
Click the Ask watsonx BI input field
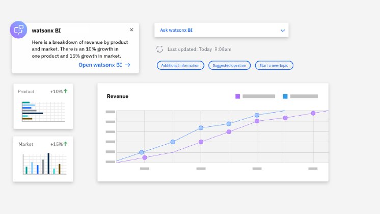coord(221,30)
